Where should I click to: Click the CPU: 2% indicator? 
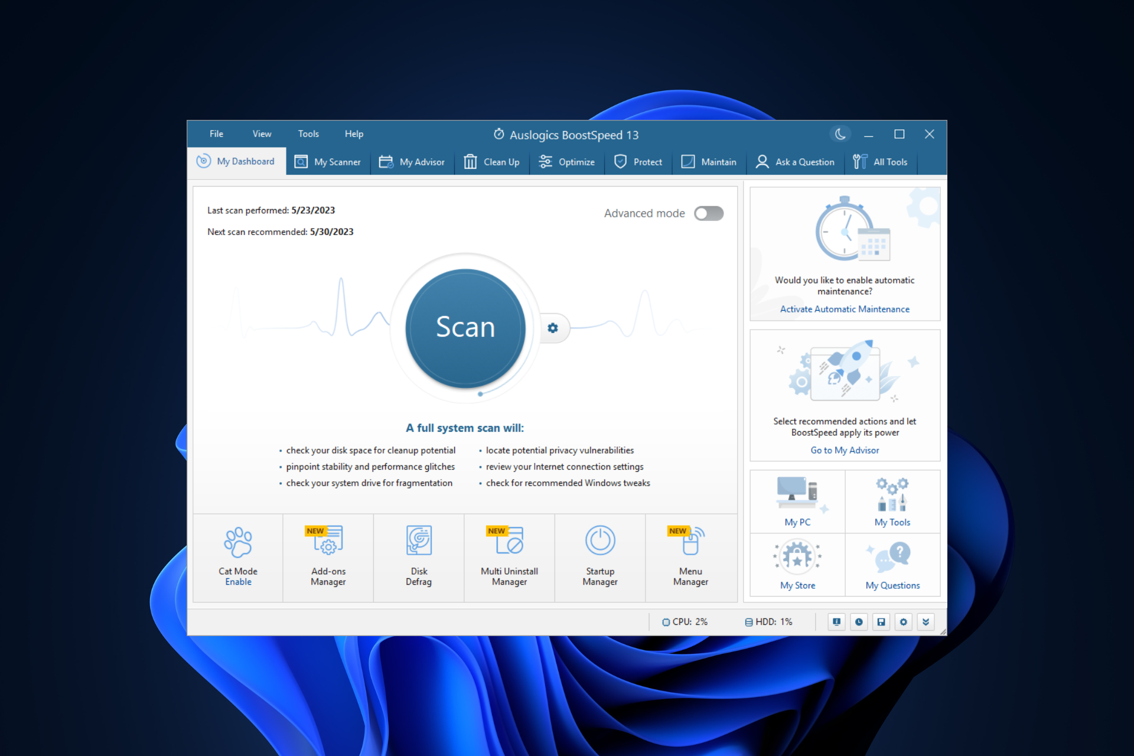[685, 622]
